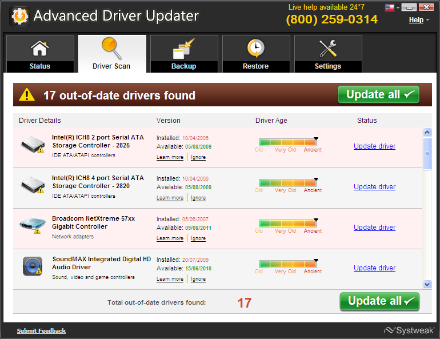Ignore the Broadcom NetXtreme update
The height and width of the screenshot is (339, 440).
198,238
